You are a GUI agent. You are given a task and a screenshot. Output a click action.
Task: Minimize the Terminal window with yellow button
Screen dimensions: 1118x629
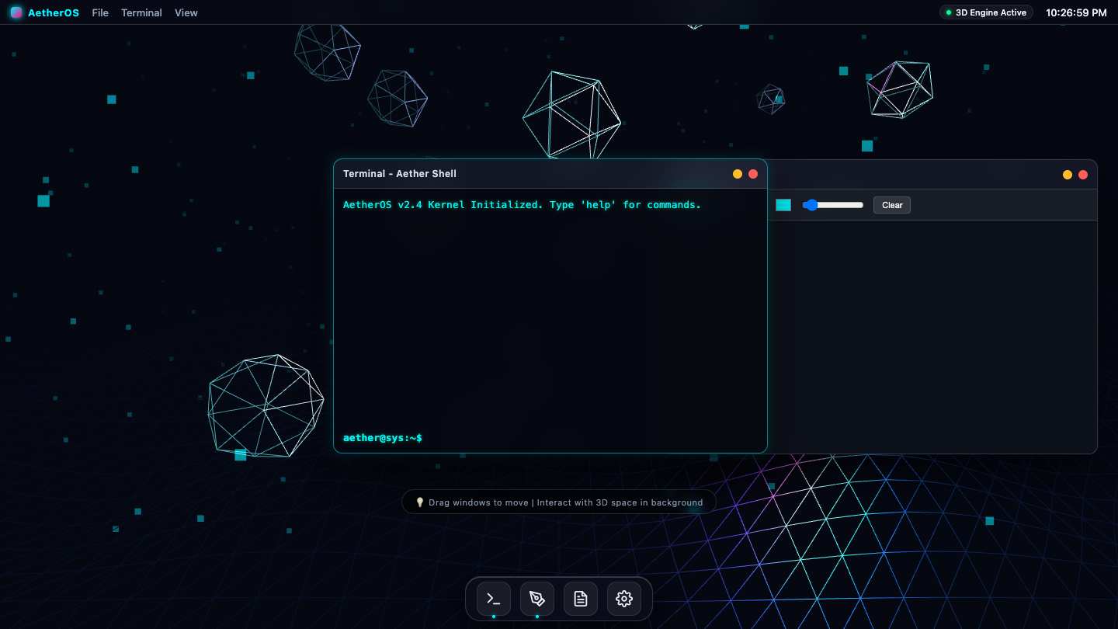tap(738, 174)
